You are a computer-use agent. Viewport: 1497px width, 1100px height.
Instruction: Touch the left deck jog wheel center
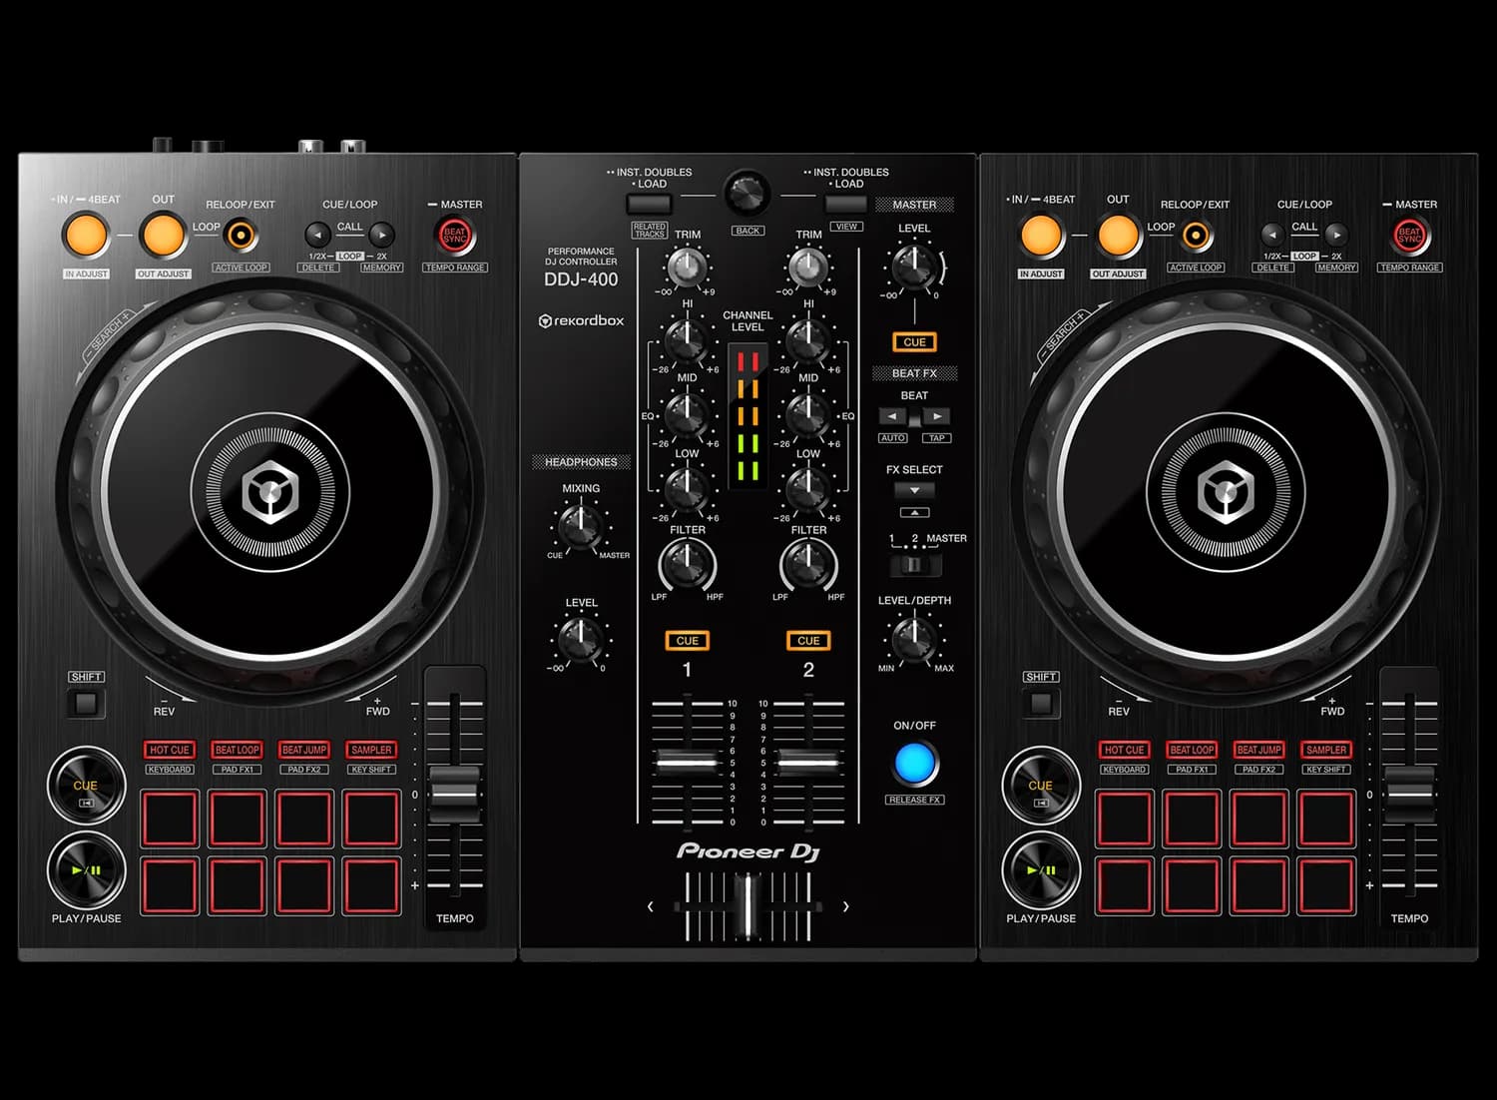270,493
